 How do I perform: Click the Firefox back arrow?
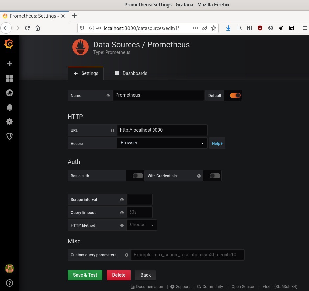tap(6, 28)
